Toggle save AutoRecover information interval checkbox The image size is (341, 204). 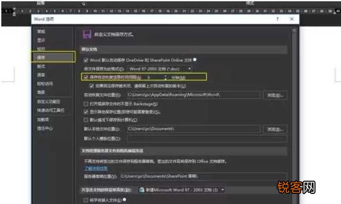[x=86, y=77]
